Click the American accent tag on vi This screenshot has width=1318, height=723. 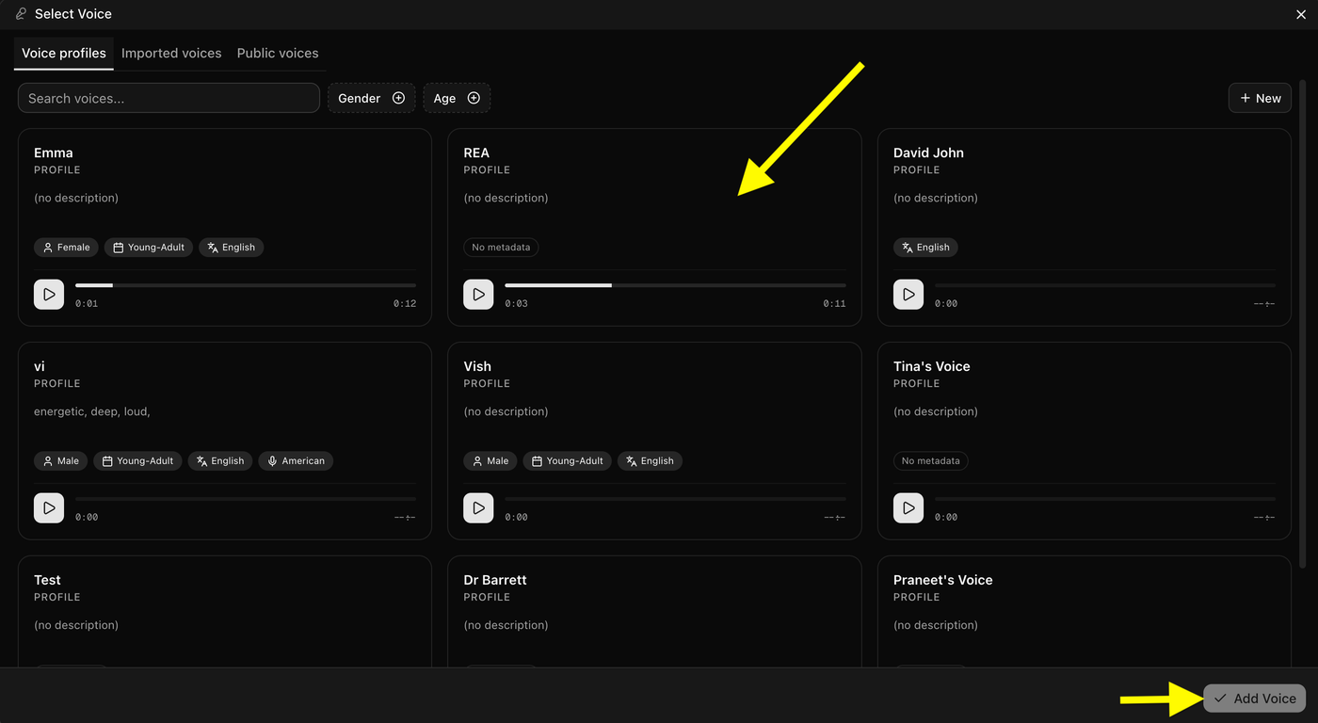click(296, 461)
